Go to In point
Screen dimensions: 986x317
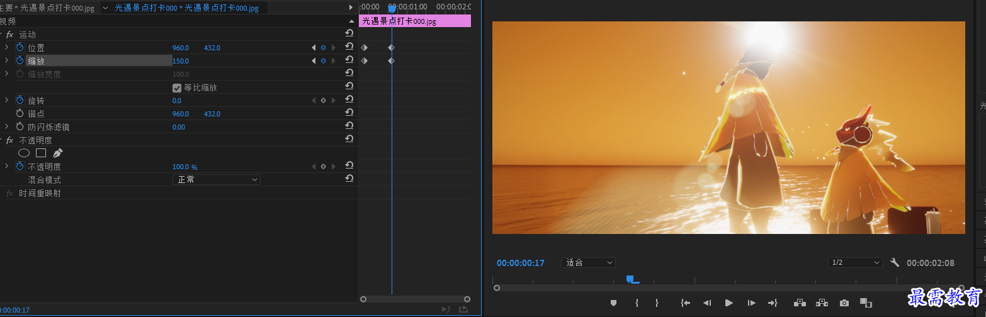tap(686, 303)
